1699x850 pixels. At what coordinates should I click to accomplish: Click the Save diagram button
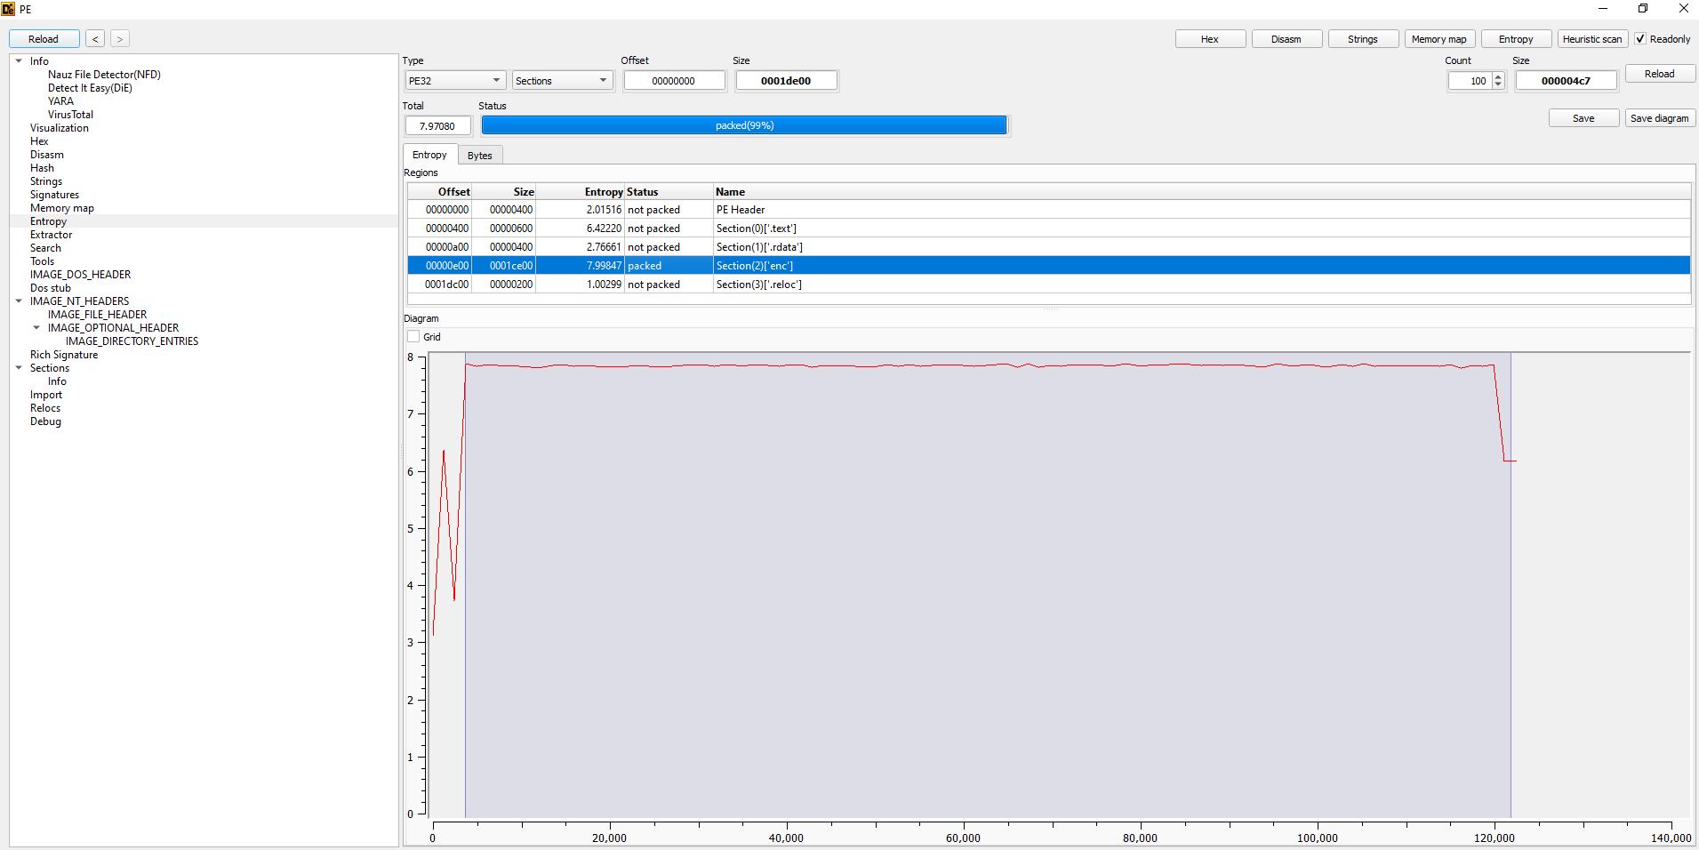point(1659,118)
